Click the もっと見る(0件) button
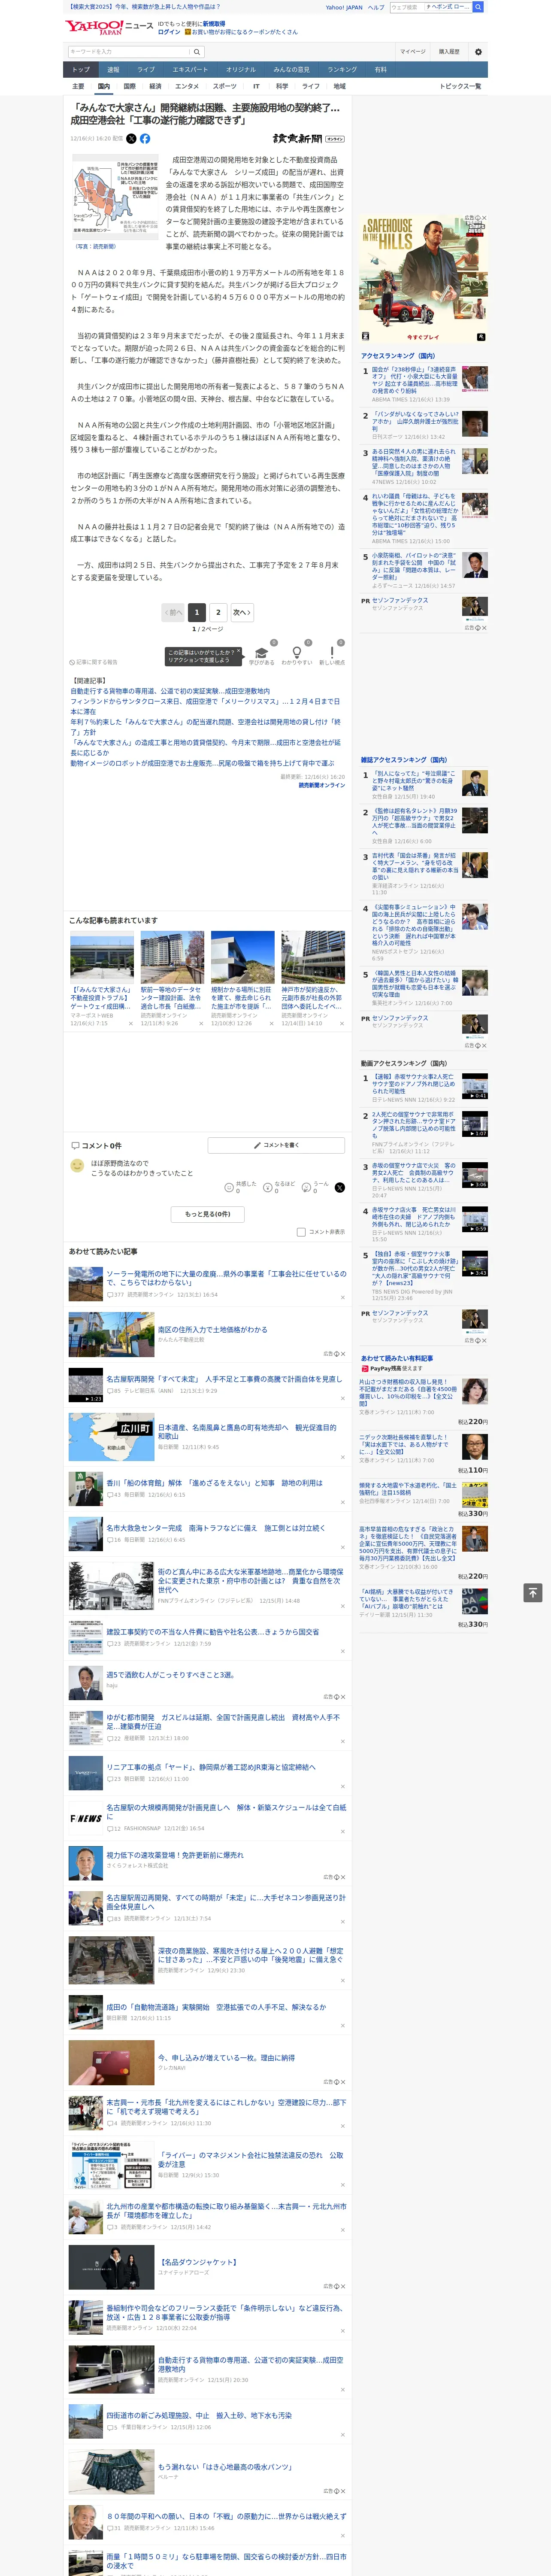Viewport: 551px width, 2576px height. click(208, 1214)
